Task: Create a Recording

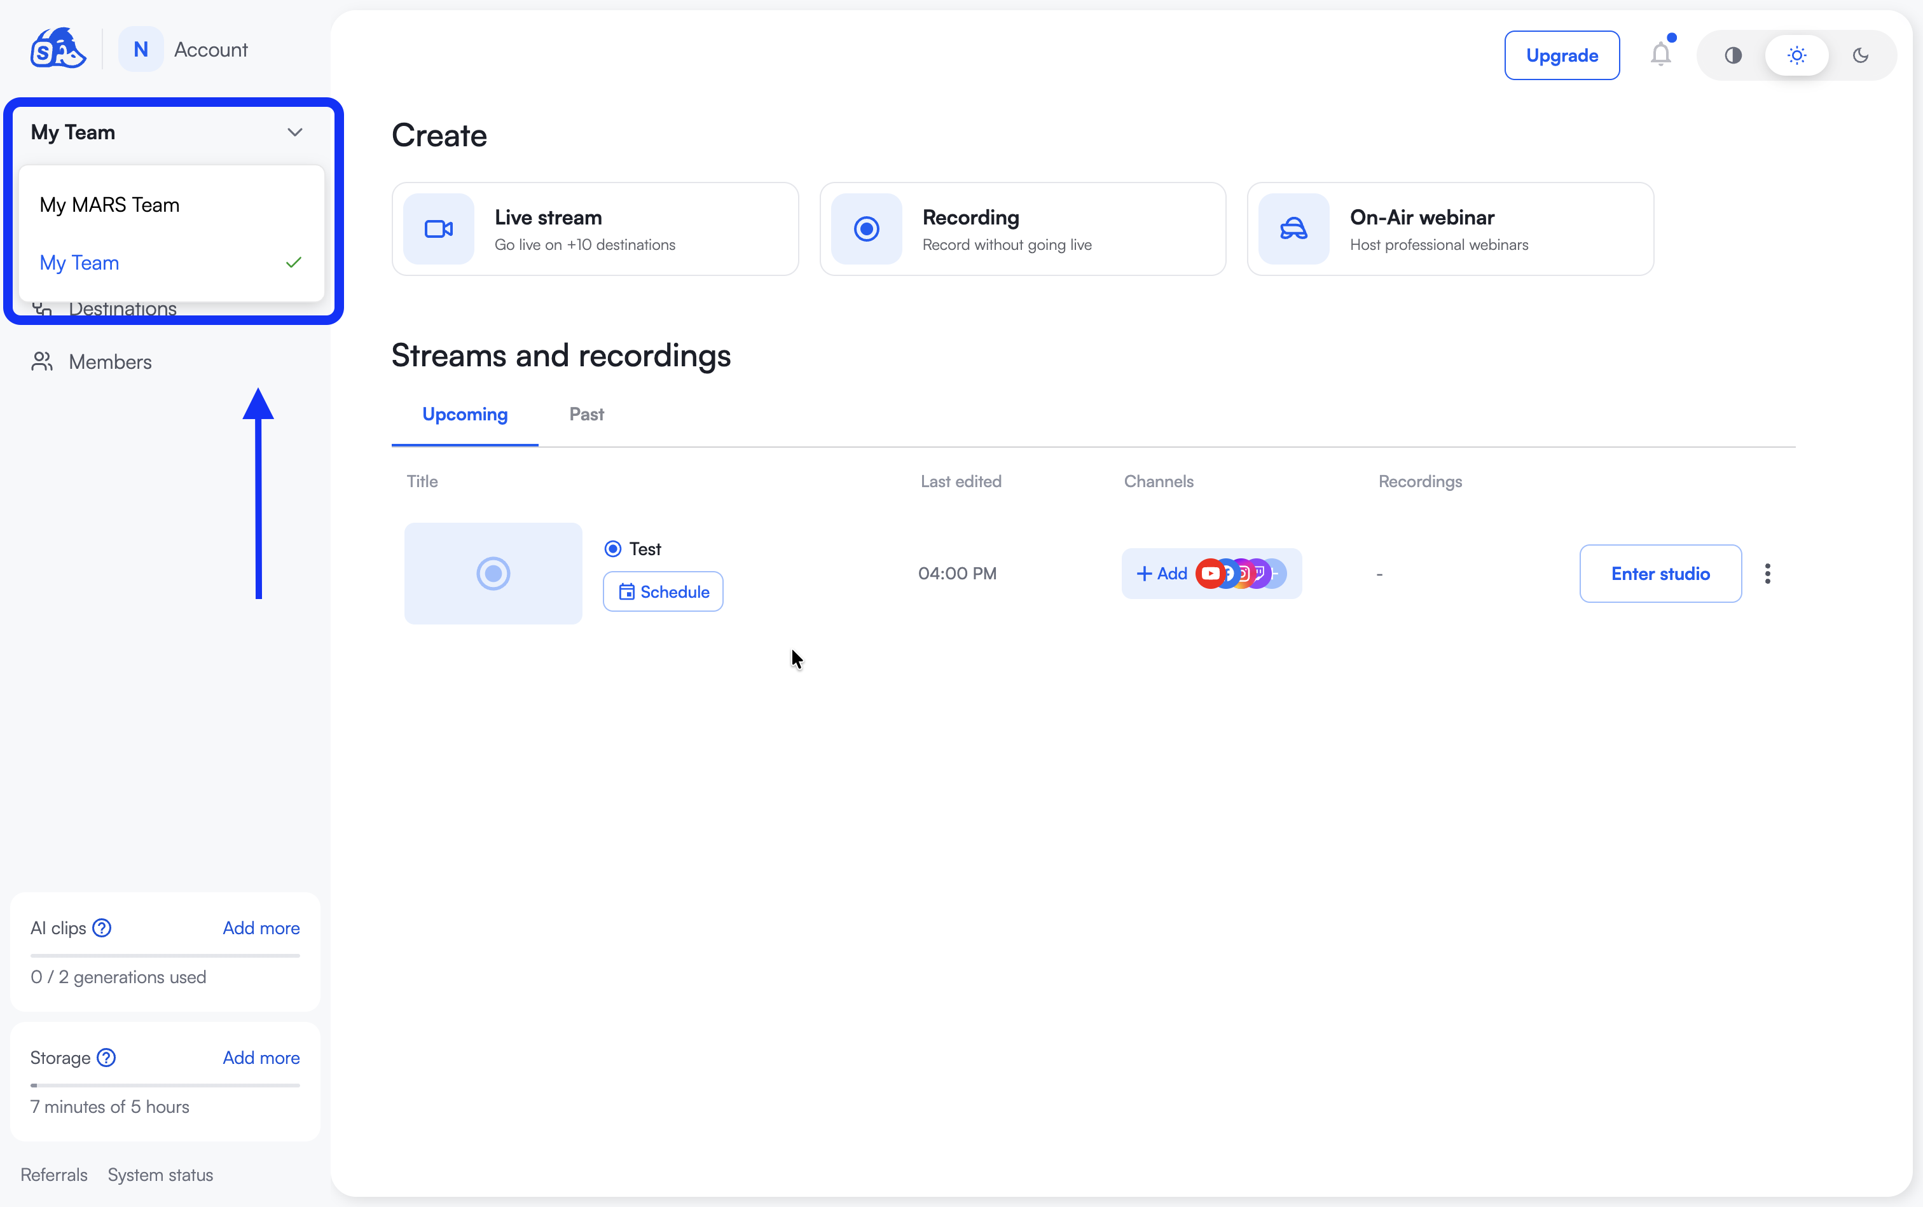Action: point(1023,229)
